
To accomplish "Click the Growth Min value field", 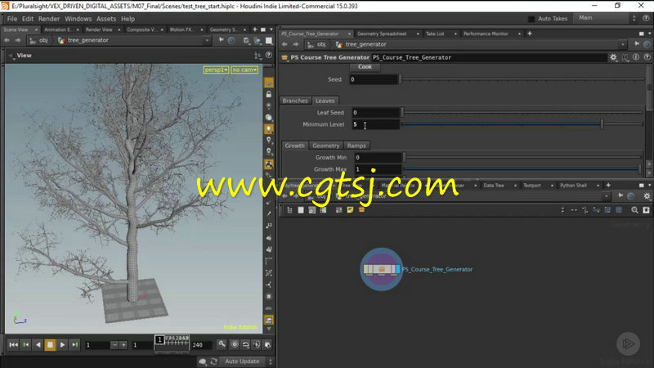I will coord(378,157).
